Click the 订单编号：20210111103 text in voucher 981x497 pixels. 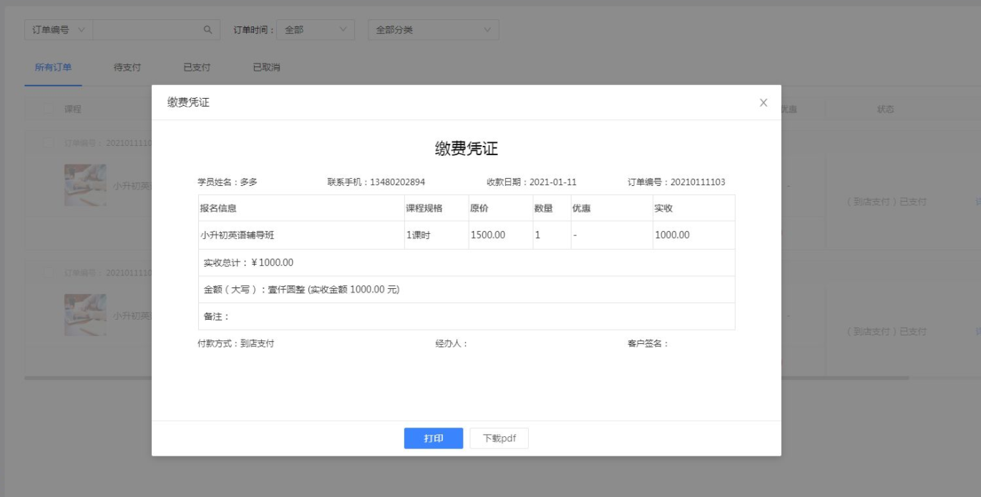coord(676,182)
